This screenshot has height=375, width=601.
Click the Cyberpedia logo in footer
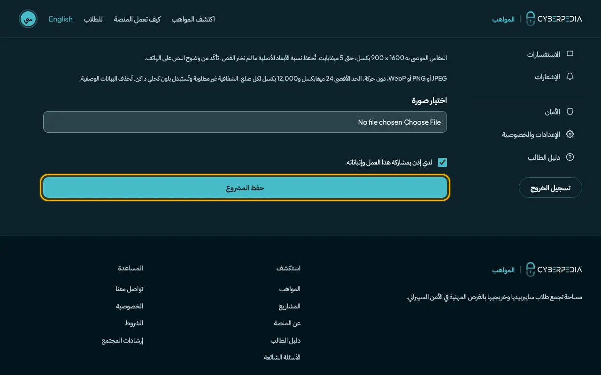(x=554, y=270)
